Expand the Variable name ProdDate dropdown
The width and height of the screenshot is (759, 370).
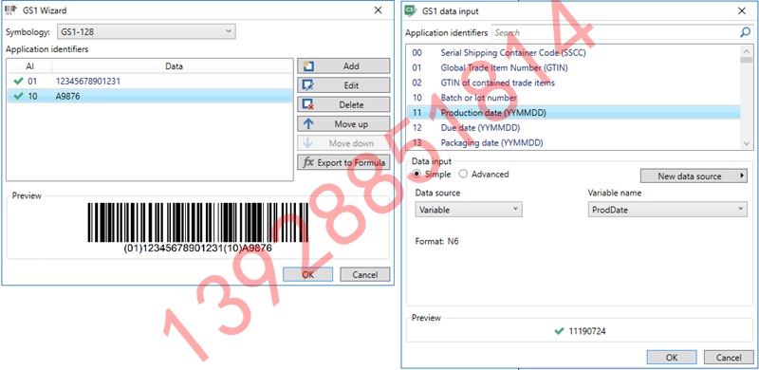coord(668,210)
